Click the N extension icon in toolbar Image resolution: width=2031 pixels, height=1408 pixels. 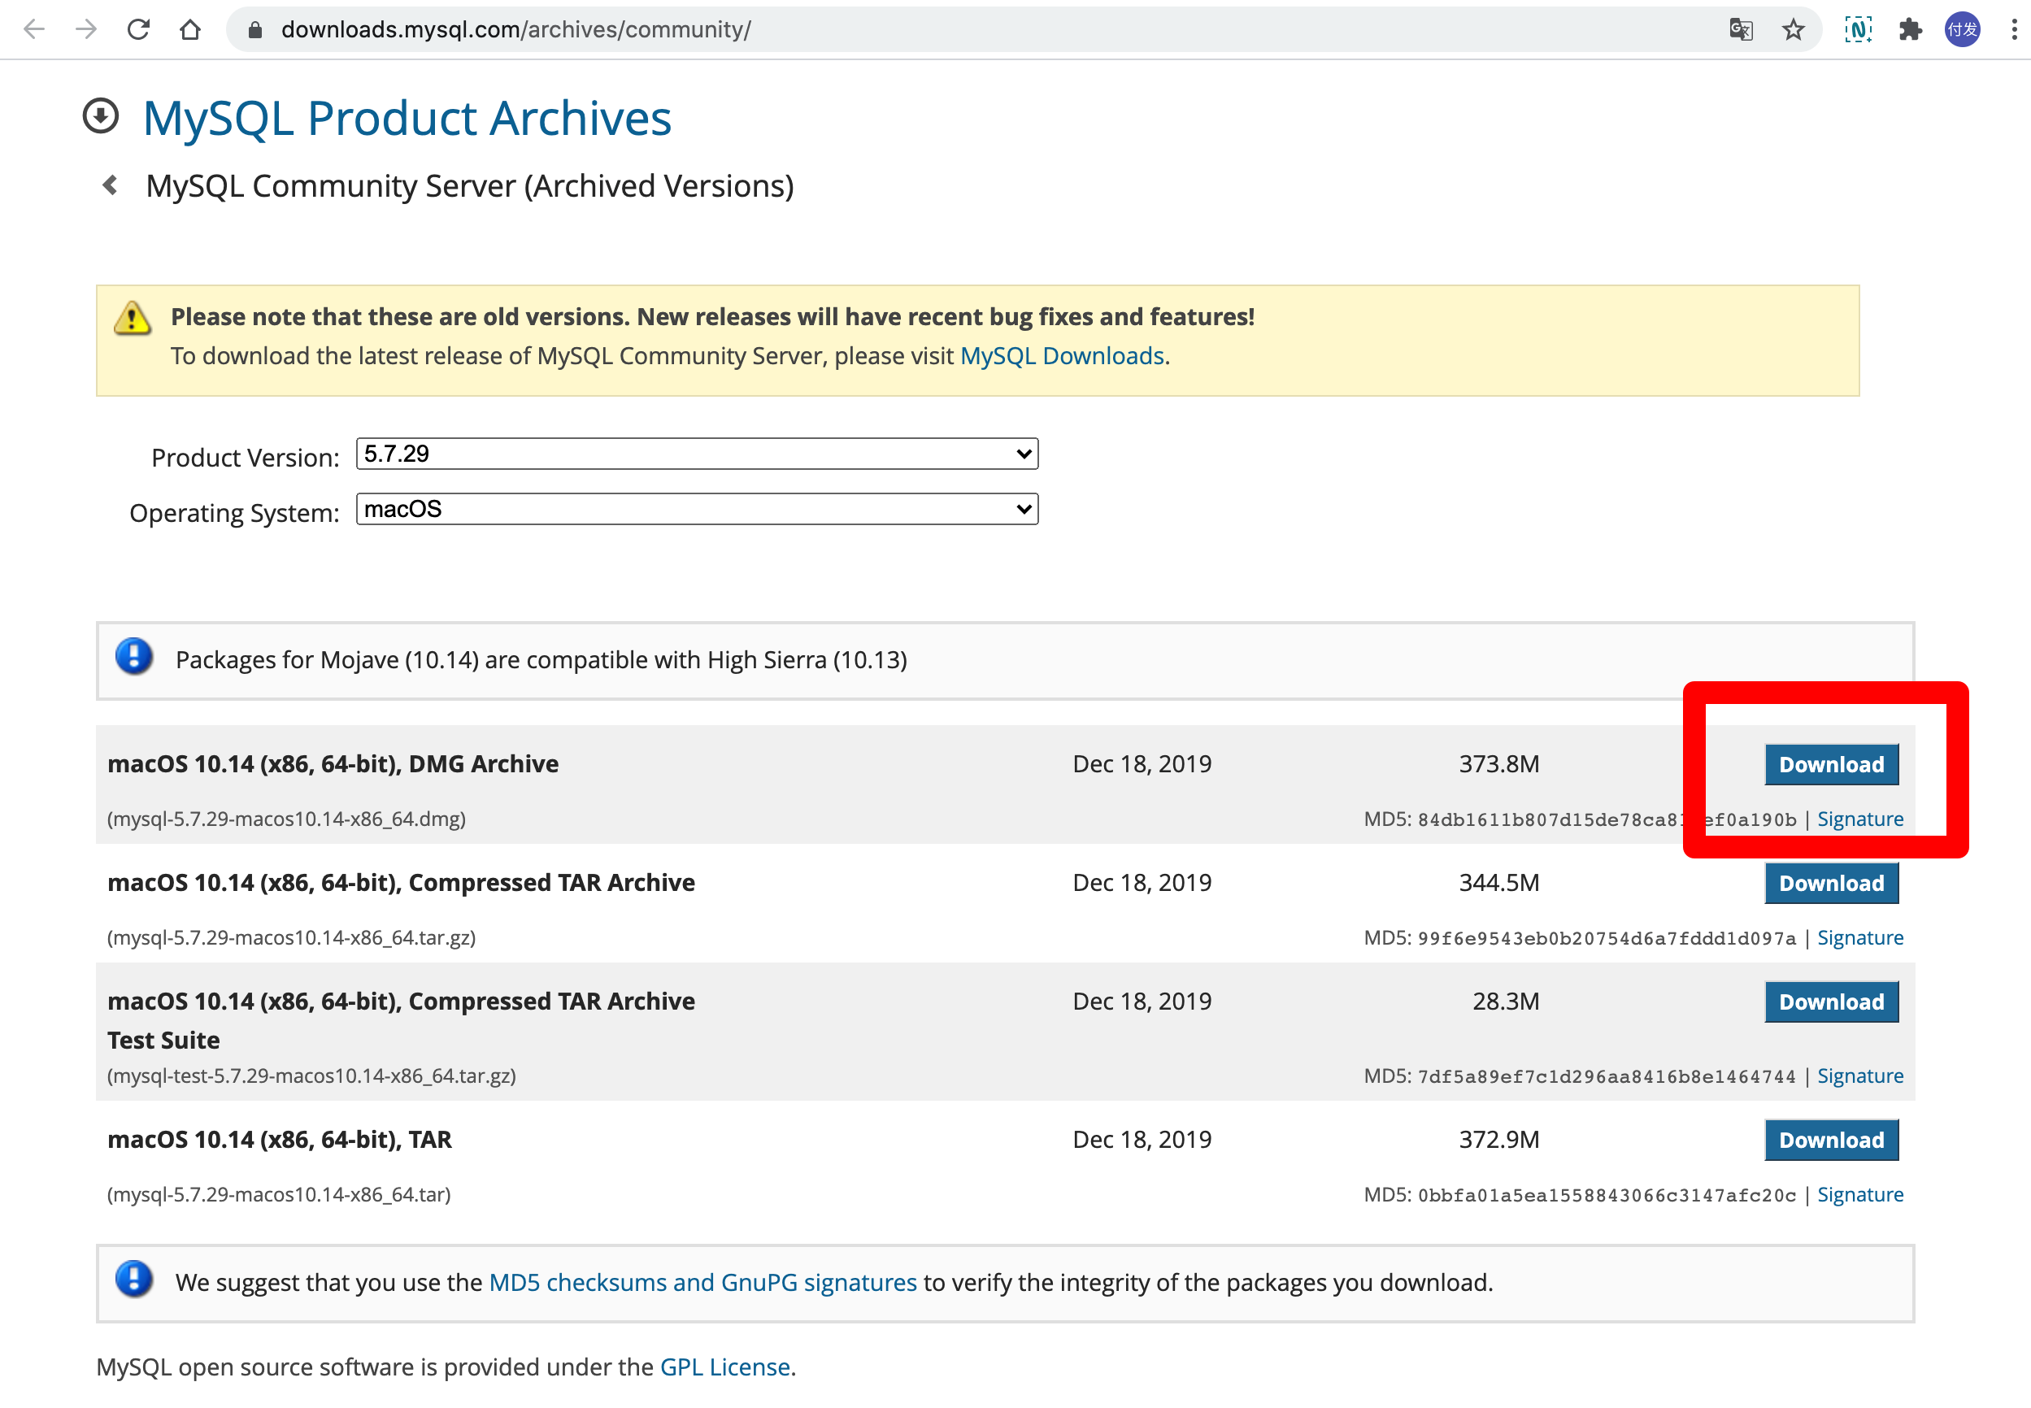click(1857, 29)
